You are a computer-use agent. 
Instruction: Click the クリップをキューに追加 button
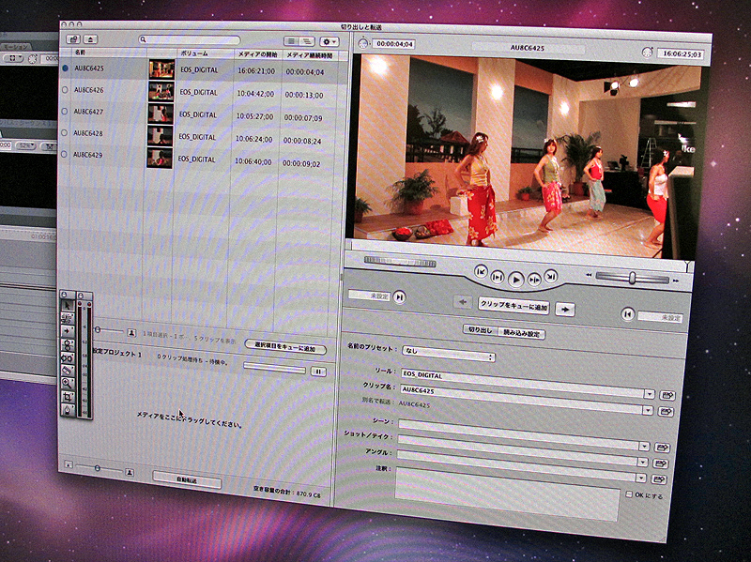click(x=514, y=304)
